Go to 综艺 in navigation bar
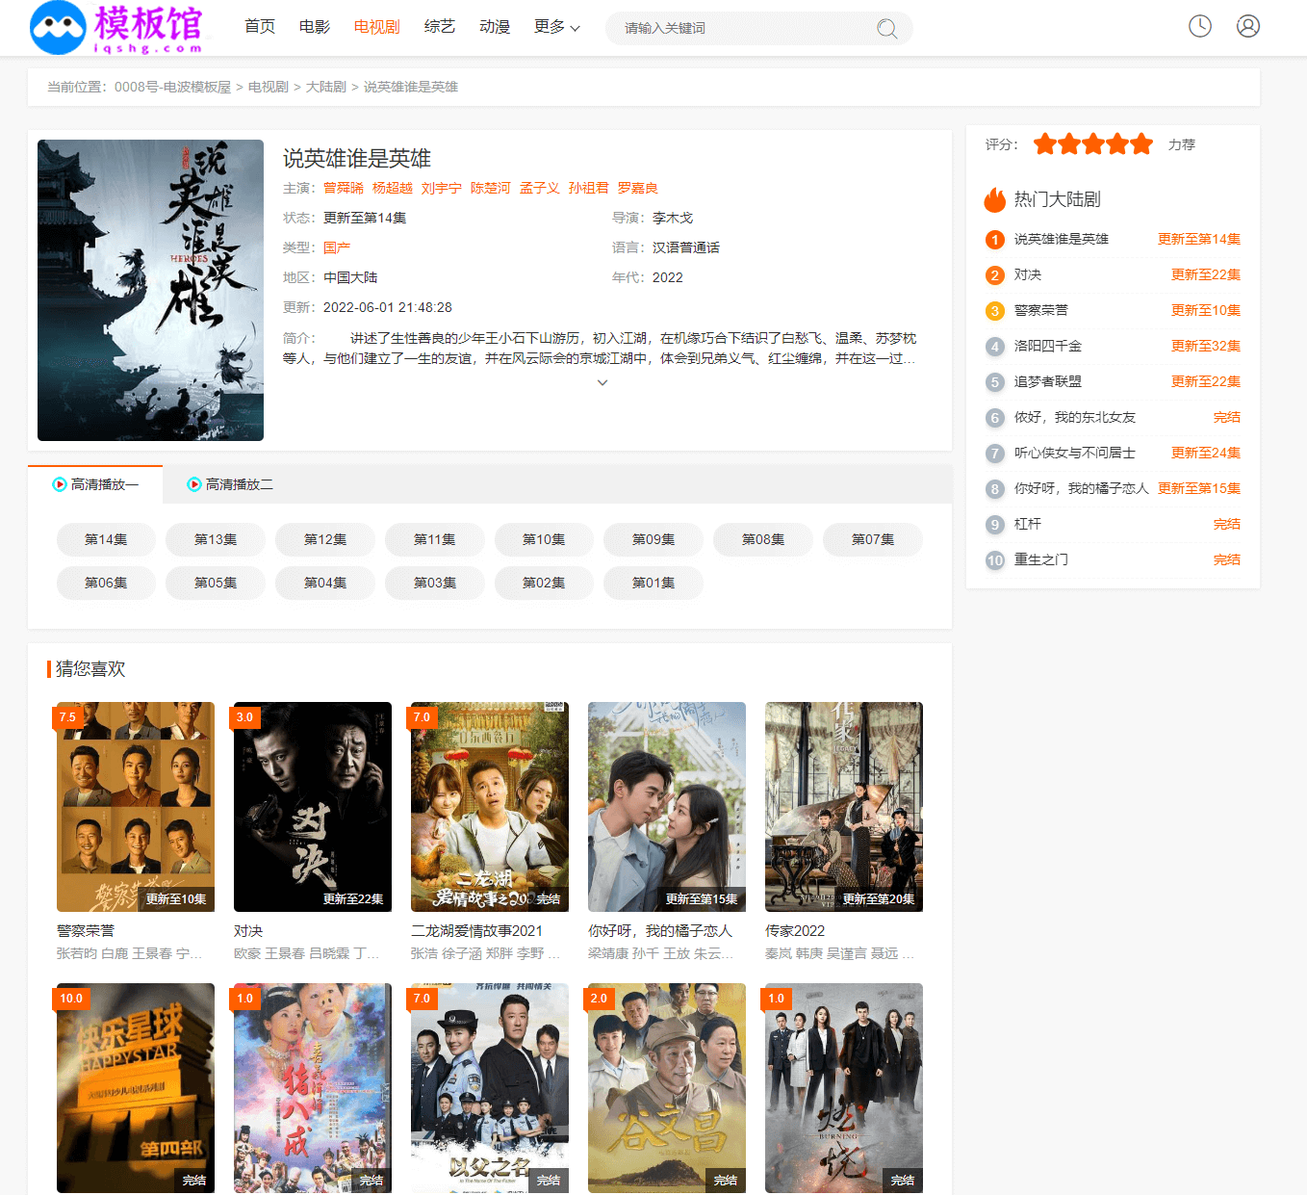Screen dimensions: 1307x1195 point(439,27)
